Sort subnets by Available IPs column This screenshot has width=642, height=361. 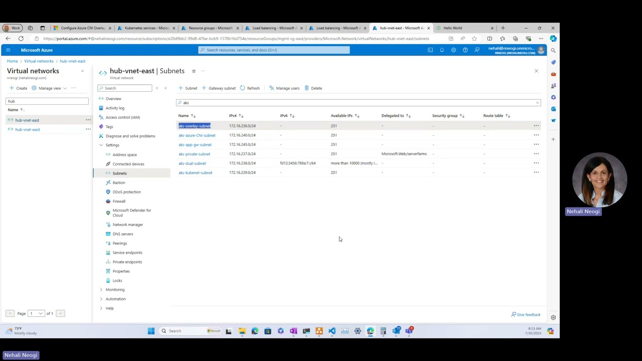(x=345, y=116)
